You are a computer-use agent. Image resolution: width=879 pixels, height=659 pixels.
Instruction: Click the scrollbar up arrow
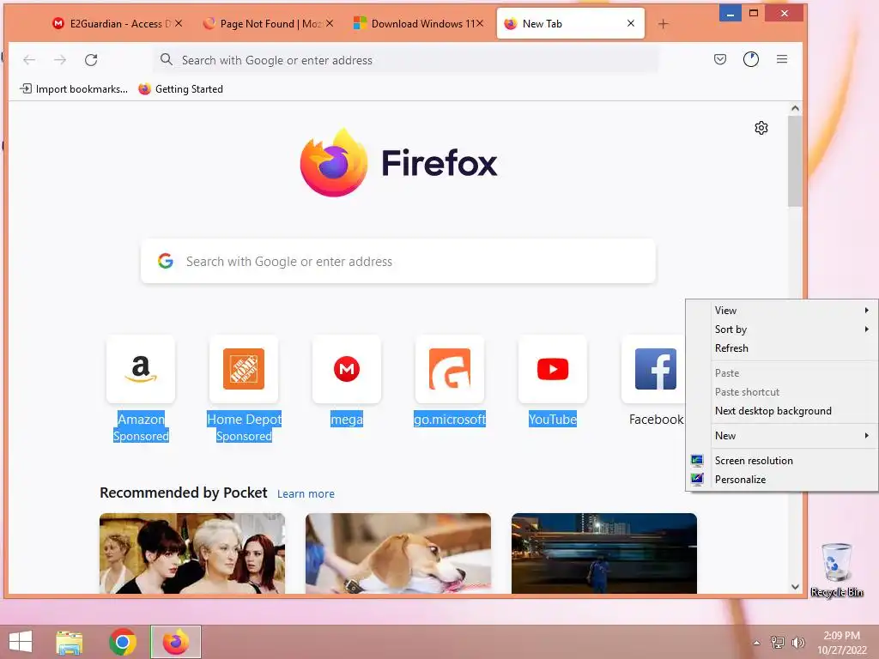pyautogui.click(x=795, y=108)
